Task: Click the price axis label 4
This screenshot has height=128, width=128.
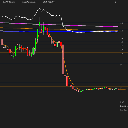Action: tap(121, 84)
